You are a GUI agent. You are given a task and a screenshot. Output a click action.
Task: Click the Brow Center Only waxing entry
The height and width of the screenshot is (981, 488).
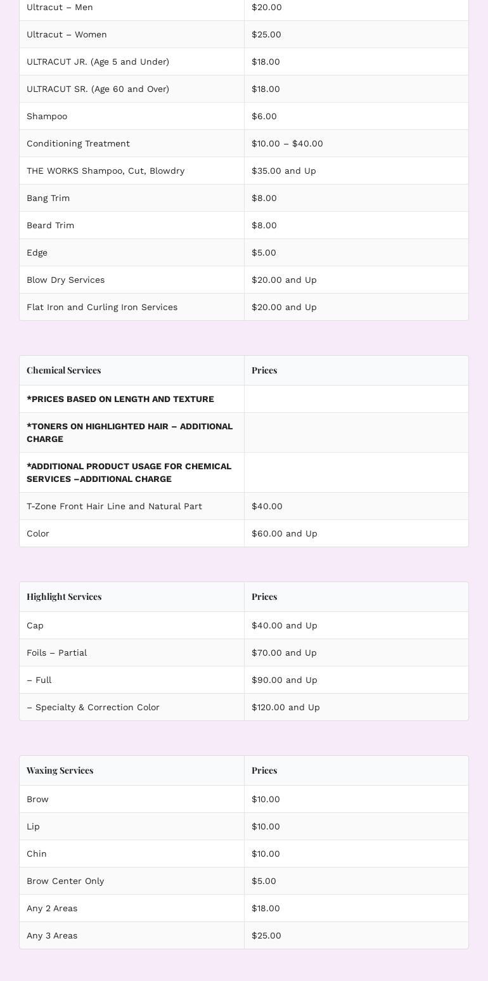pos(65,881)
